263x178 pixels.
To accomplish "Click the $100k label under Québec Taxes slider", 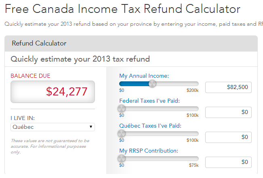I will (x=192, y=140).
